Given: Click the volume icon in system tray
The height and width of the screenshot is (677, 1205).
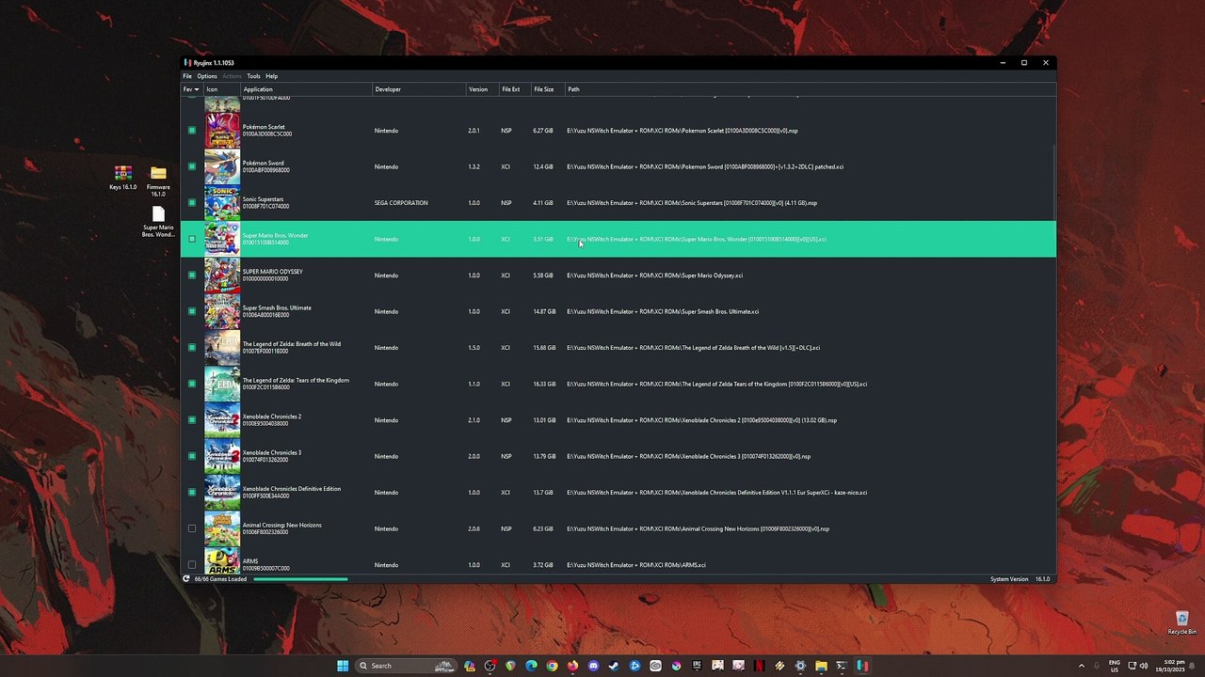Looking at the screenshot, I should click(1144, 666).
